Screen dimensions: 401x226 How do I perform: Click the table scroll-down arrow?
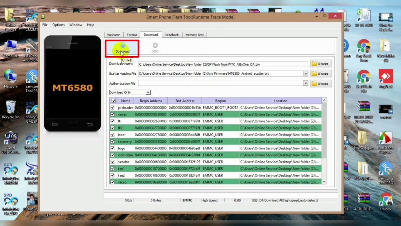coord(324,182)
